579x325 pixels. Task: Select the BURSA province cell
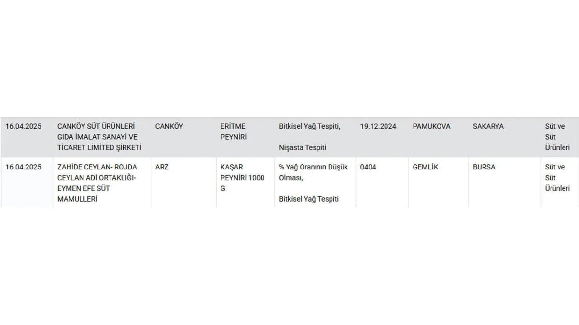pos(484,167)
